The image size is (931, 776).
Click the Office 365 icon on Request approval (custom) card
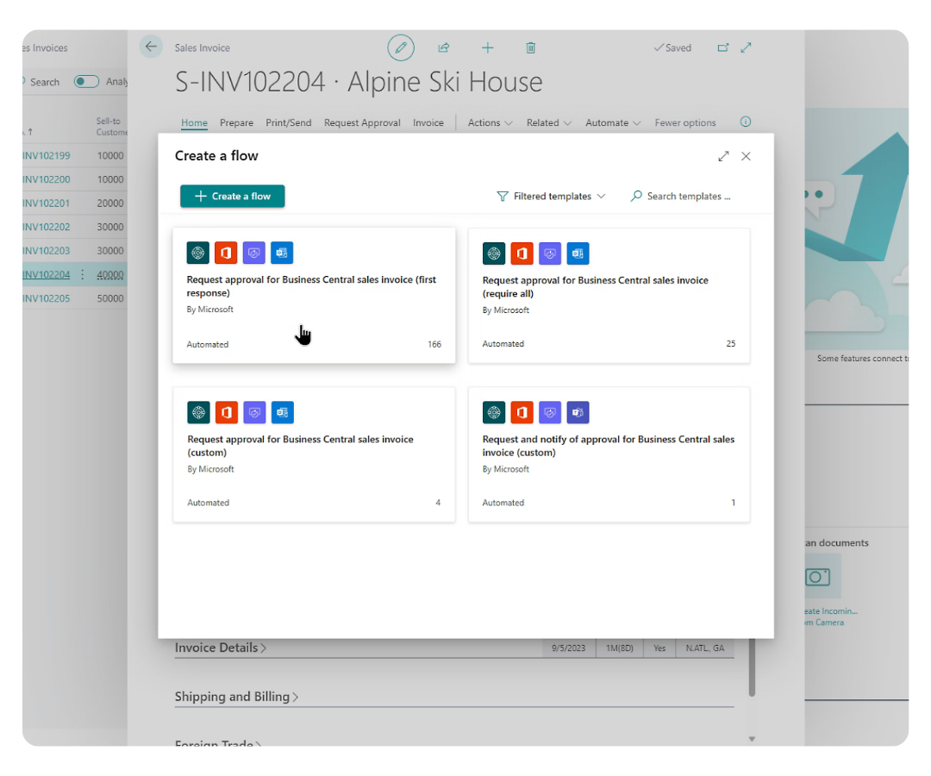(227, 413)
